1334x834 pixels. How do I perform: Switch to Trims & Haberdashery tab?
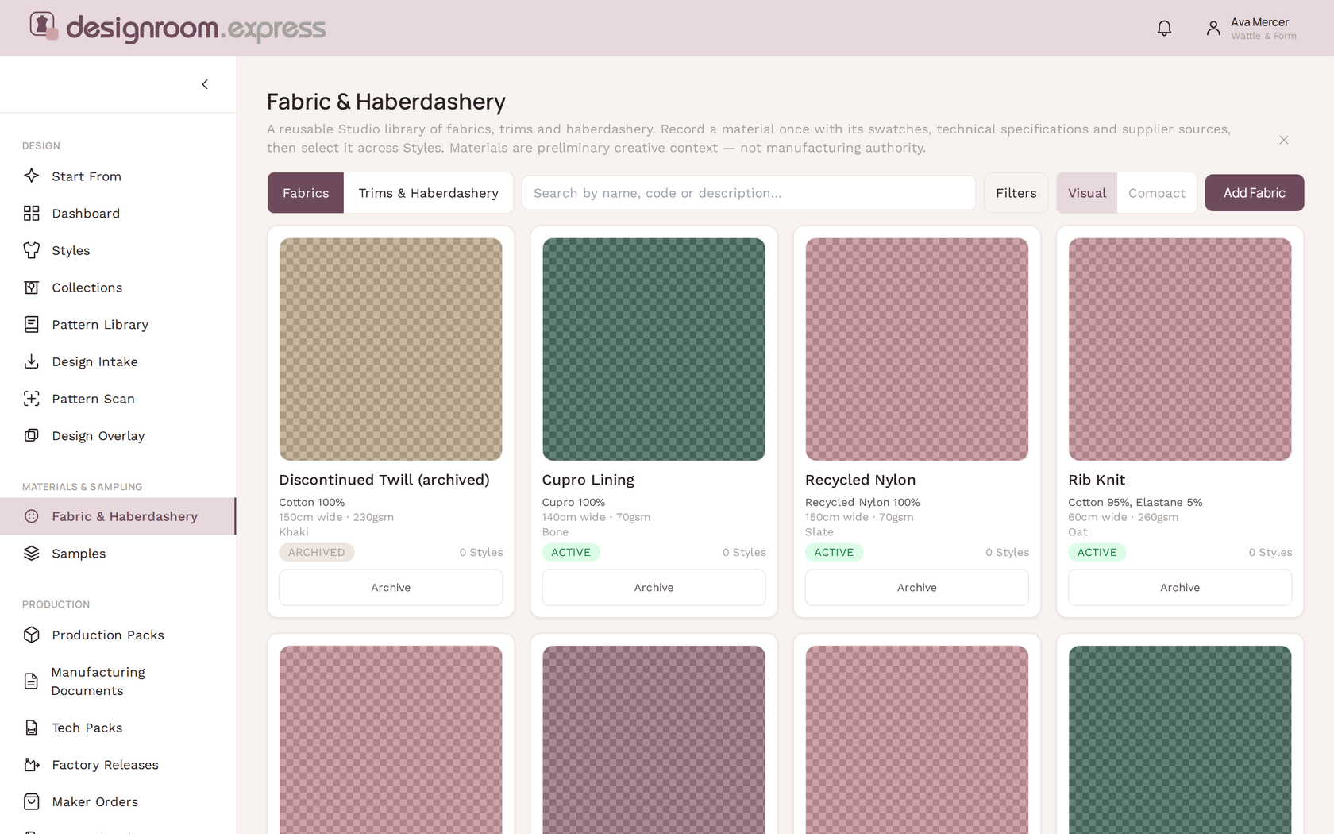(x=429, y=193)
